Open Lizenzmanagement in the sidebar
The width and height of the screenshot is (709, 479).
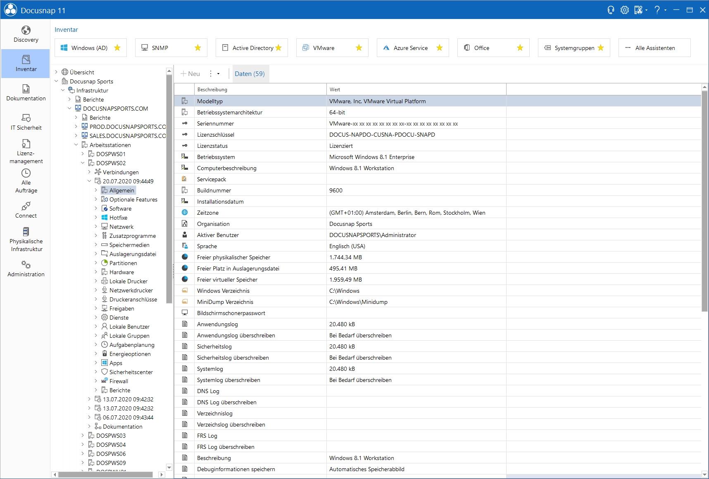(x=26, y=151)
